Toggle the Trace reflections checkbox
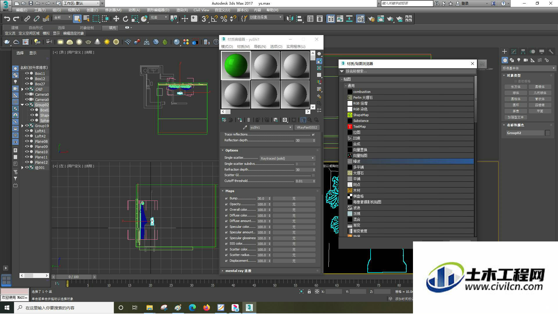558x314 pixels. point(313,135)
